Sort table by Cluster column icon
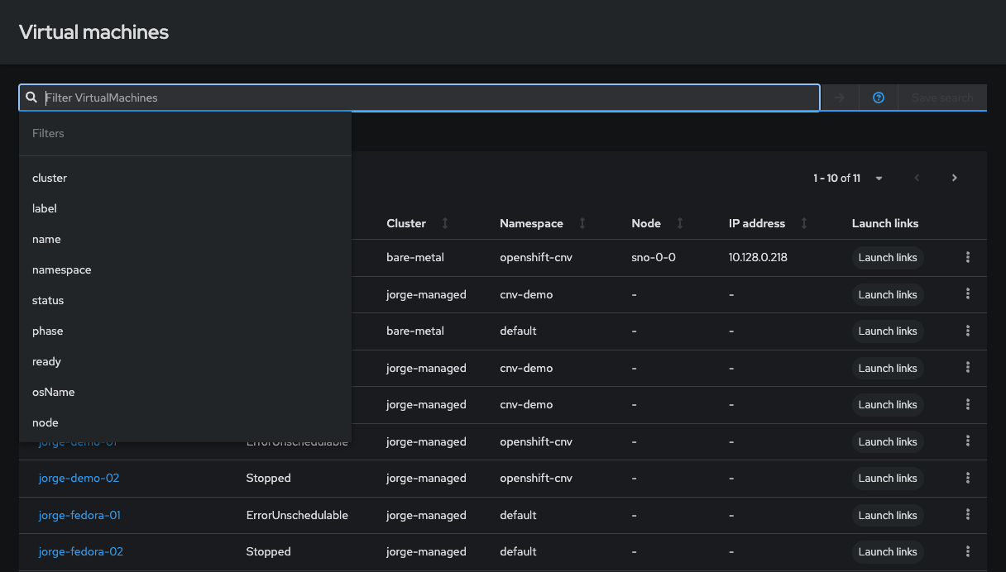The image size is (1006, 572). click(445, 223)
